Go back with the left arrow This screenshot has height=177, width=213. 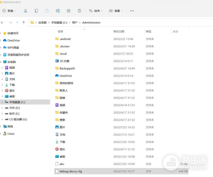click(2, 23)
